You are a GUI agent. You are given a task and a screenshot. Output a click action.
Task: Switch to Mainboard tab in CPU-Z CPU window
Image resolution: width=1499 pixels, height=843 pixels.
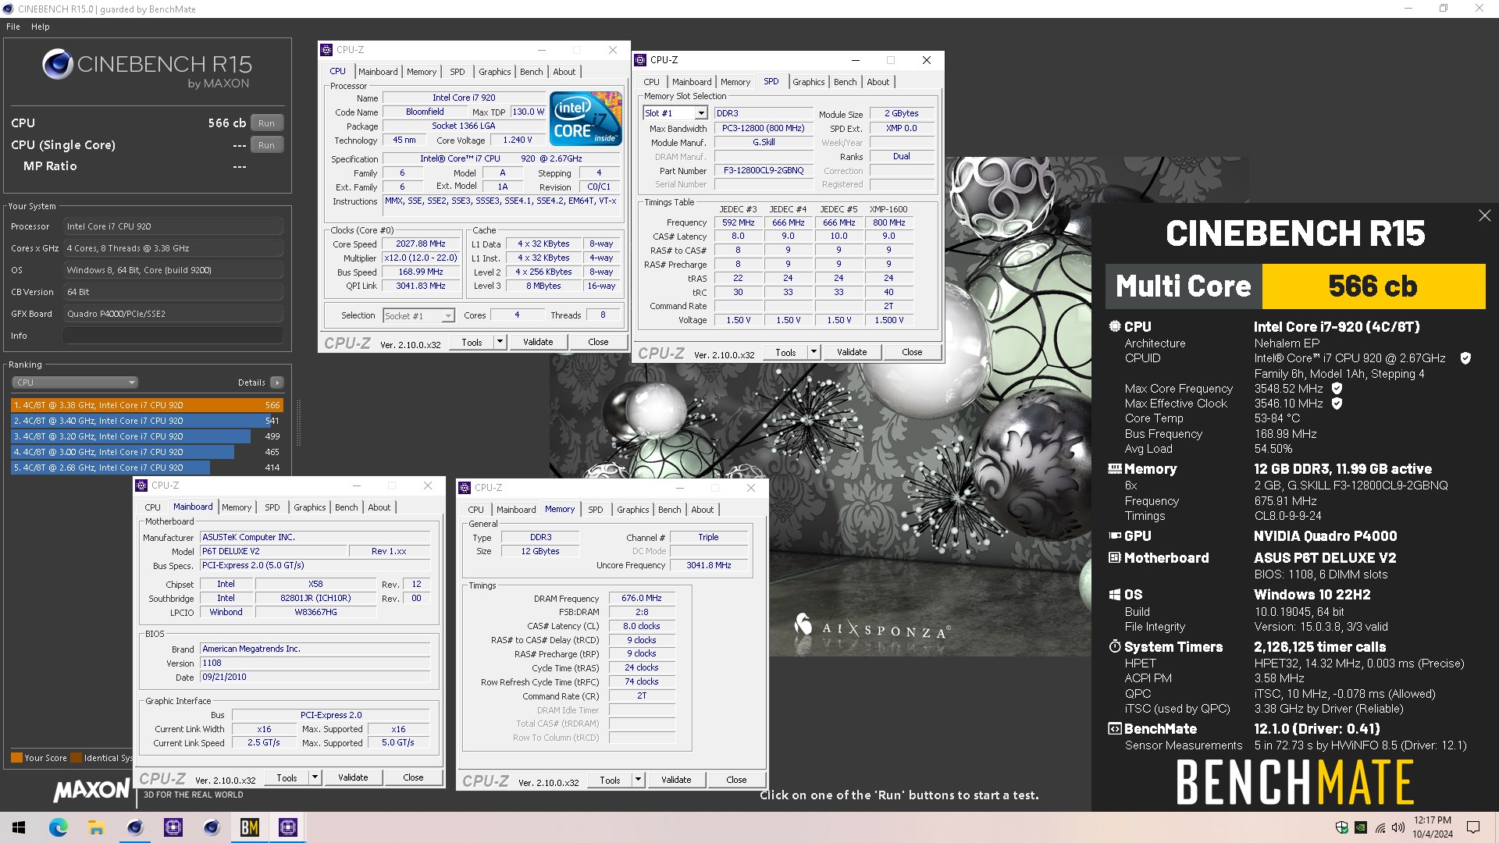379,72
